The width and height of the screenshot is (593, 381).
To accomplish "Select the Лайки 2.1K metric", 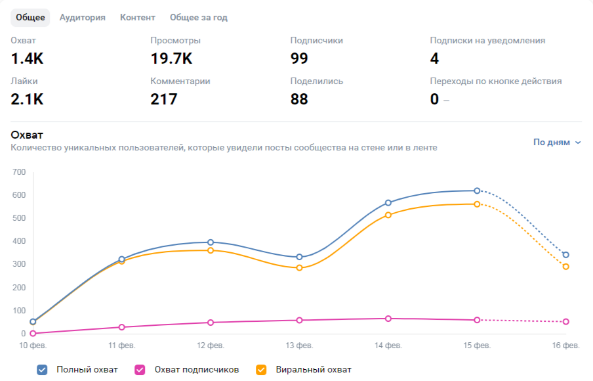I will coord(27,92).
